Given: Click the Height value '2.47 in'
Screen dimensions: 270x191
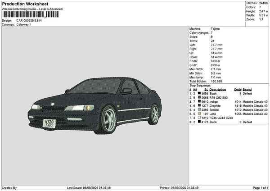Looking at the screenshot, I should 263,11.
